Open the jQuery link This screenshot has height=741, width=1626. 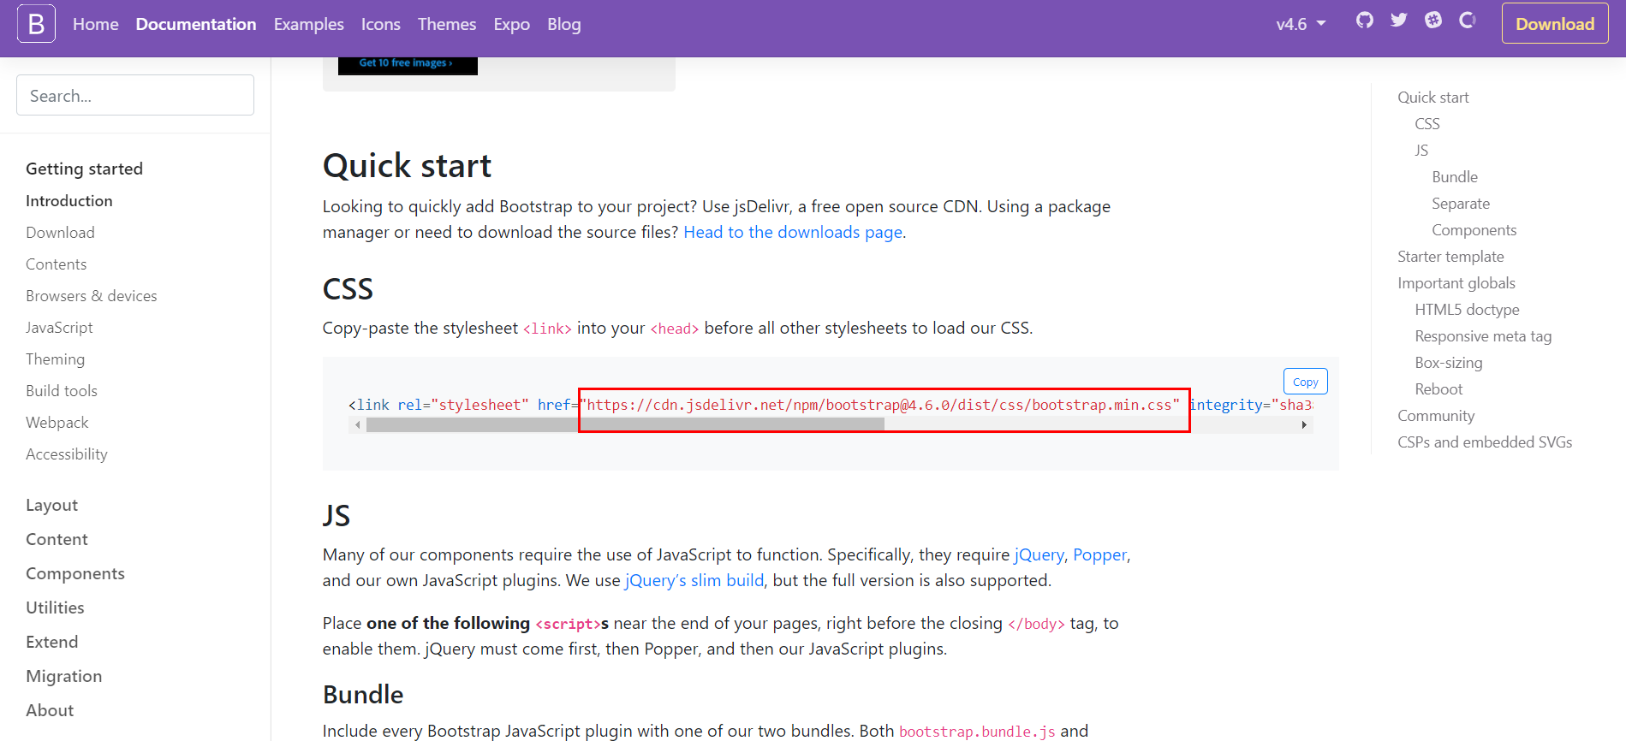point(1039,554)
